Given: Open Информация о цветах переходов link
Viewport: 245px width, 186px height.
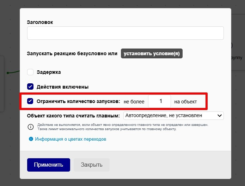Looking at the screenshot, I should click(71, 139).
